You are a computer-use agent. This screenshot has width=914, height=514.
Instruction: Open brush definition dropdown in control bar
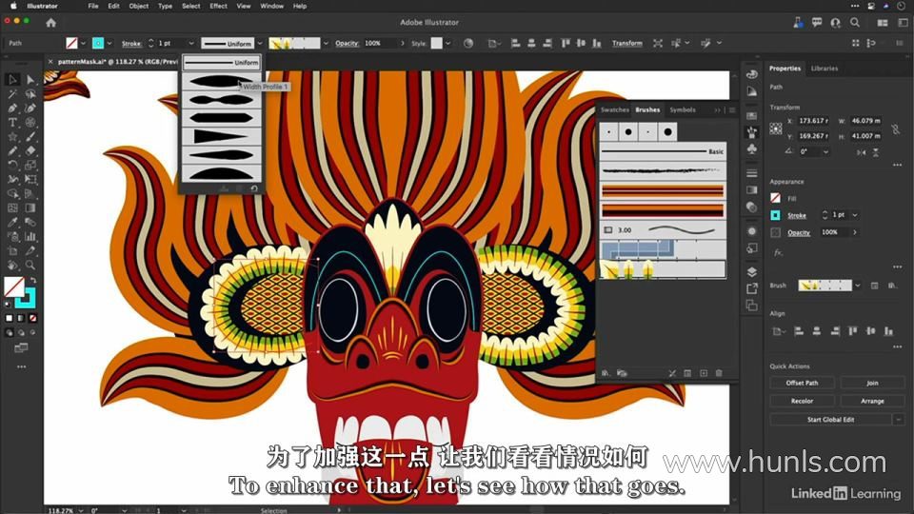[326, 43]
